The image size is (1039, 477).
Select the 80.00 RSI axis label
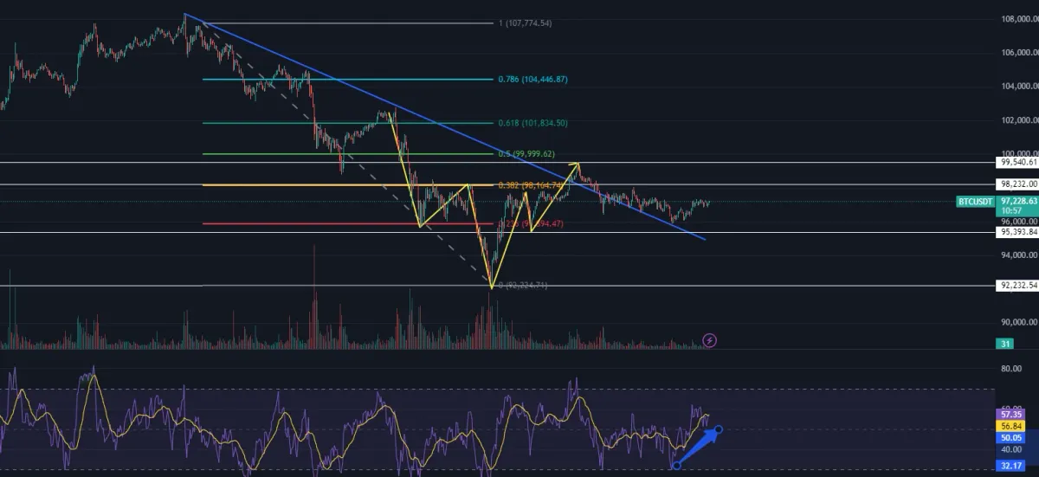coord(1010,368)
